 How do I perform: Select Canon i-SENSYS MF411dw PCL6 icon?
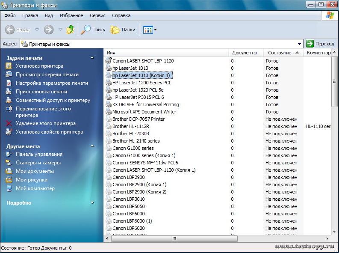click(109, 163)
